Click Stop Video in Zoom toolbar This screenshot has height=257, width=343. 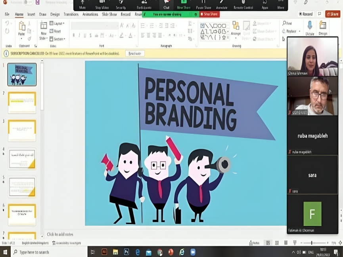[x=102, y=5]
